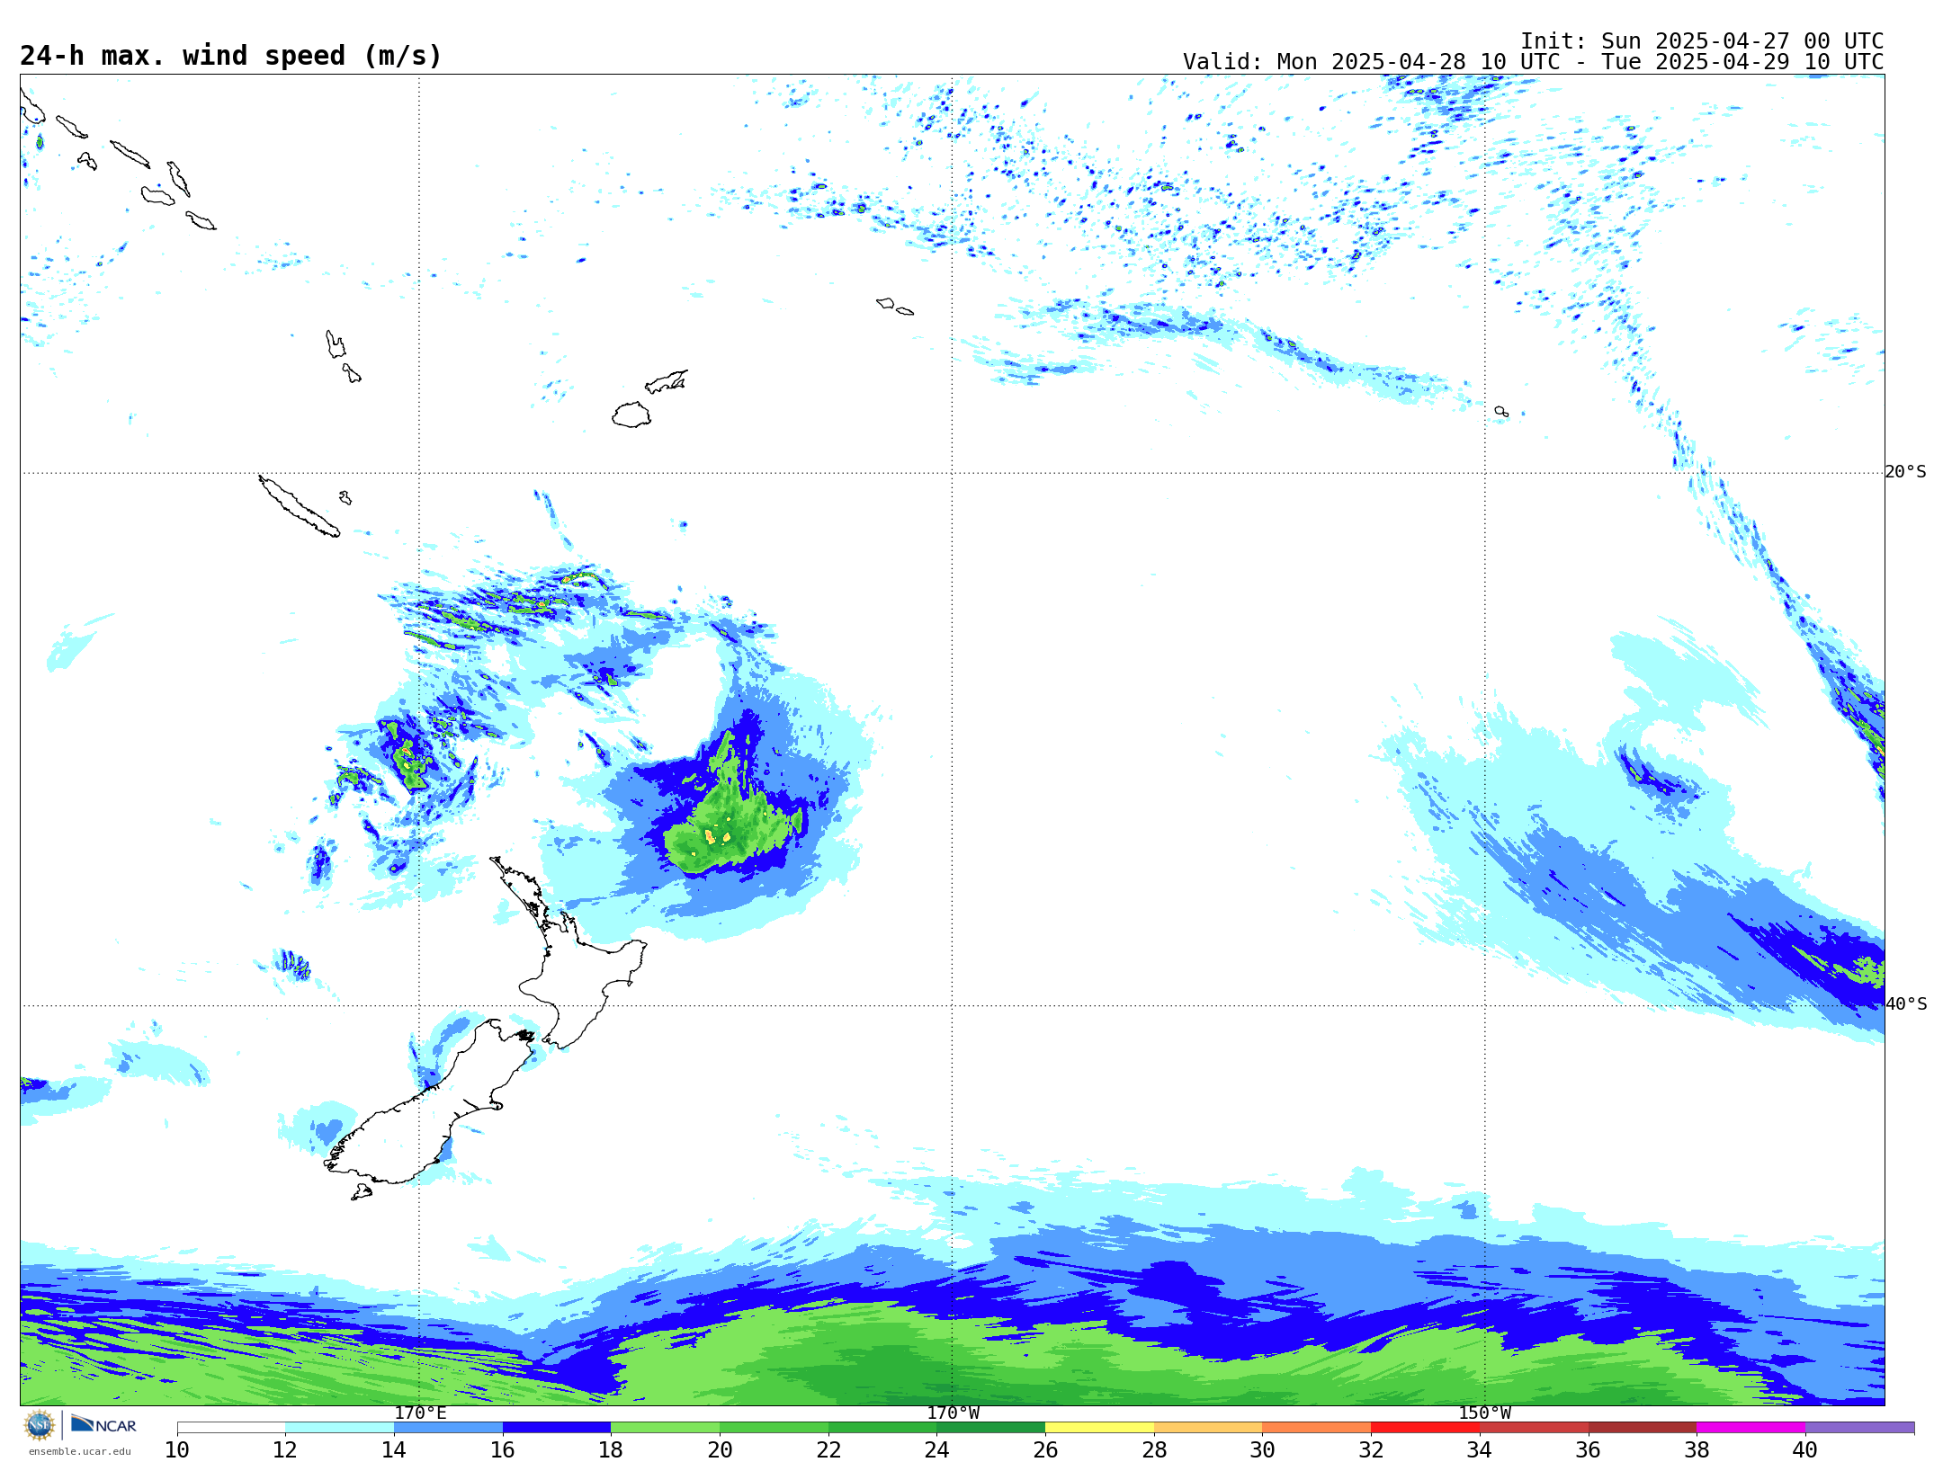Image resolution: width=1943 pixels, height=1462 pixels.
Task: Click the colorbar tick label 16
Action: (503, 1449)
